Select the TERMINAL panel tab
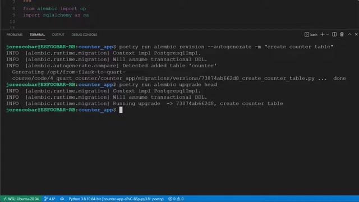359x202 pixels. coord(37,35)
